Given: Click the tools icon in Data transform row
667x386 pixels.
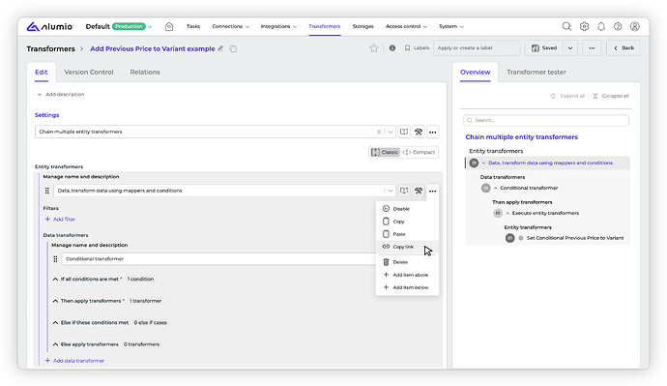Looking at the screenshot, I should point(419,191).
